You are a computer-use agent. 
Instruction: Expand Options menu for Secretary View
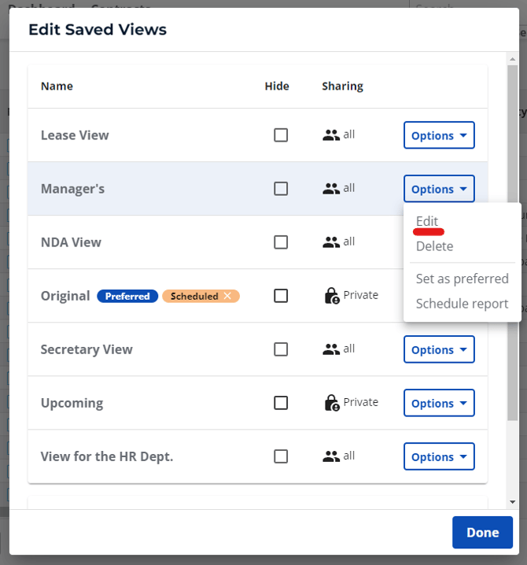point(439,349)
